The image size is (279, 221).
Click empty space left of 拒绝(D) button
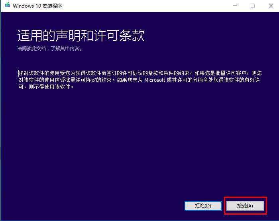pos(100,205)
